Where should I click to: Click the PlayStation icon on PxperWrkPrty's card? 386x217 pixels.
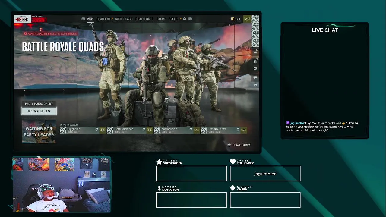coord(238,129)
